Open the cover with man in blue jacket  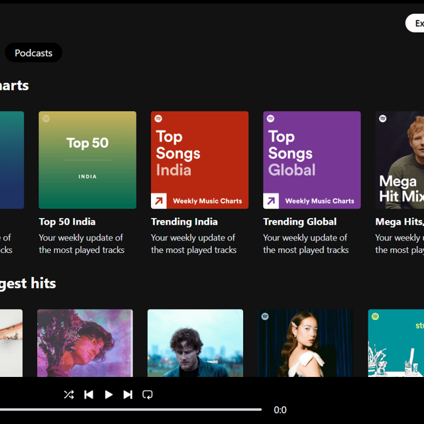pyautogui.click(x=195, y=343)
